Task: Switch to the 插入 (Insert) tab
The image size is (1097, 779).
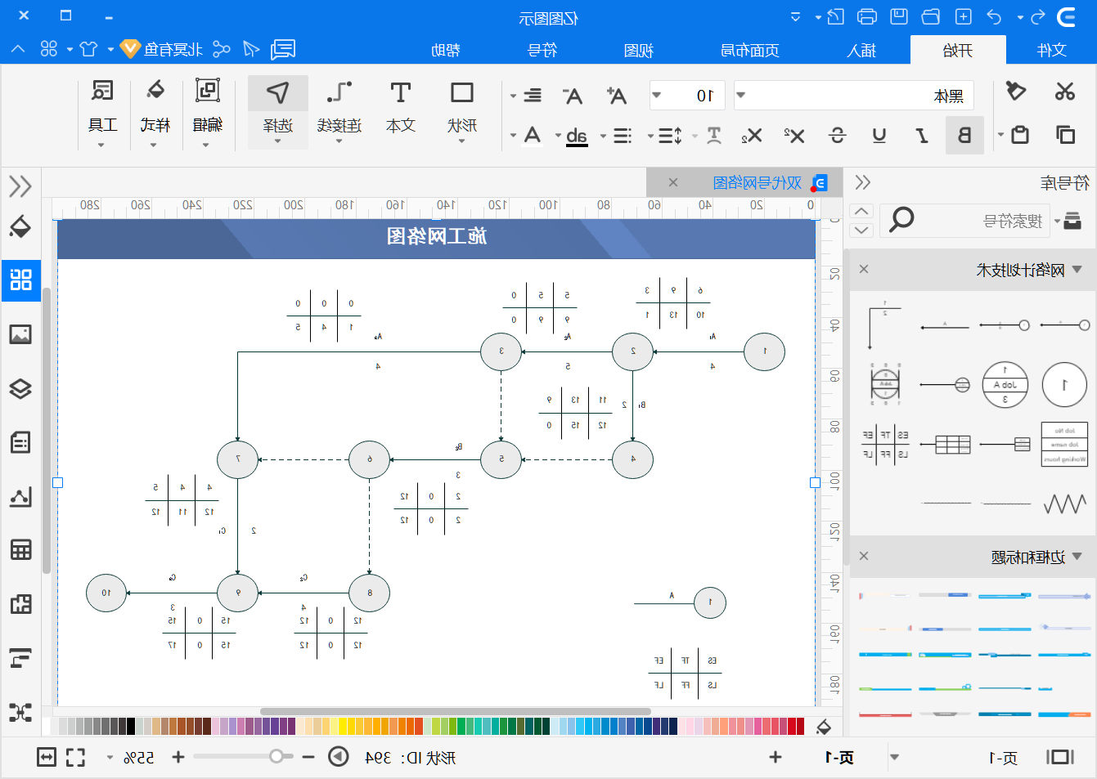Action: (x=861, y=50)
